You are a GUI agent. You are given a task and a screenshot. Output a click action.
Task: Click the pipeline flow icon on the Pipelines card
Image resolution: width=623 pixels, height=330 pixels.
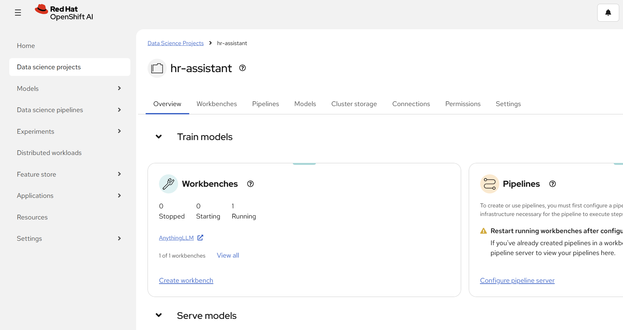coord(489,184)
